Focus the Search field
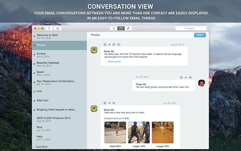 coord(191,28)
